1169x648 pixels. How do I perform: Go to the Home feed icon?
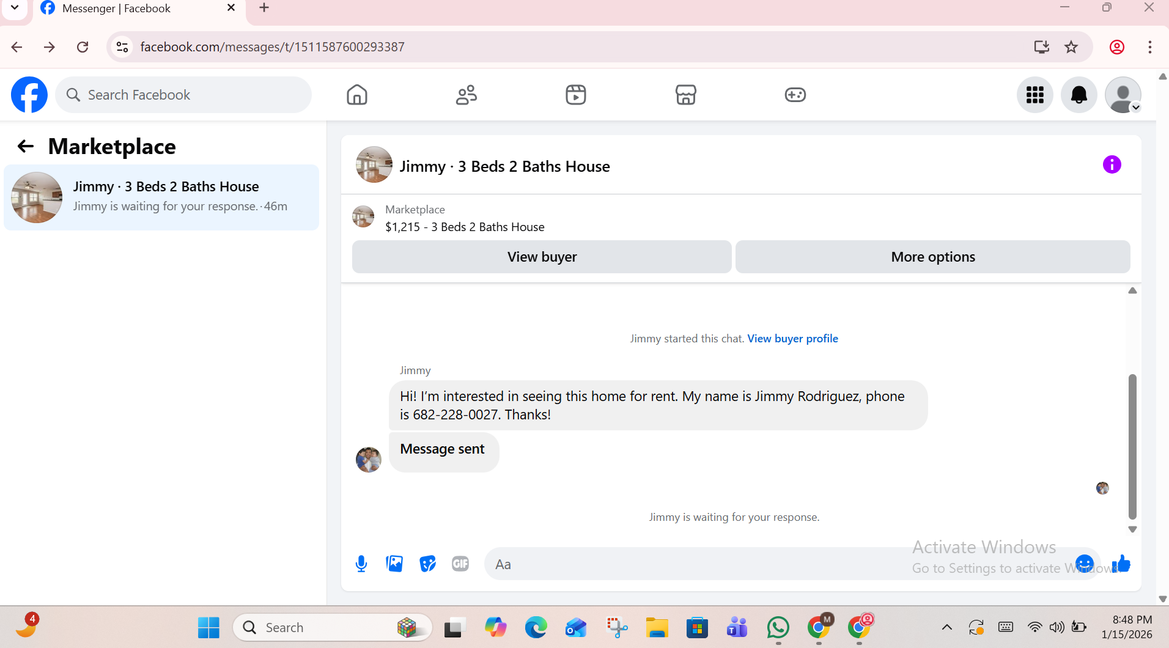coord(357,95)
